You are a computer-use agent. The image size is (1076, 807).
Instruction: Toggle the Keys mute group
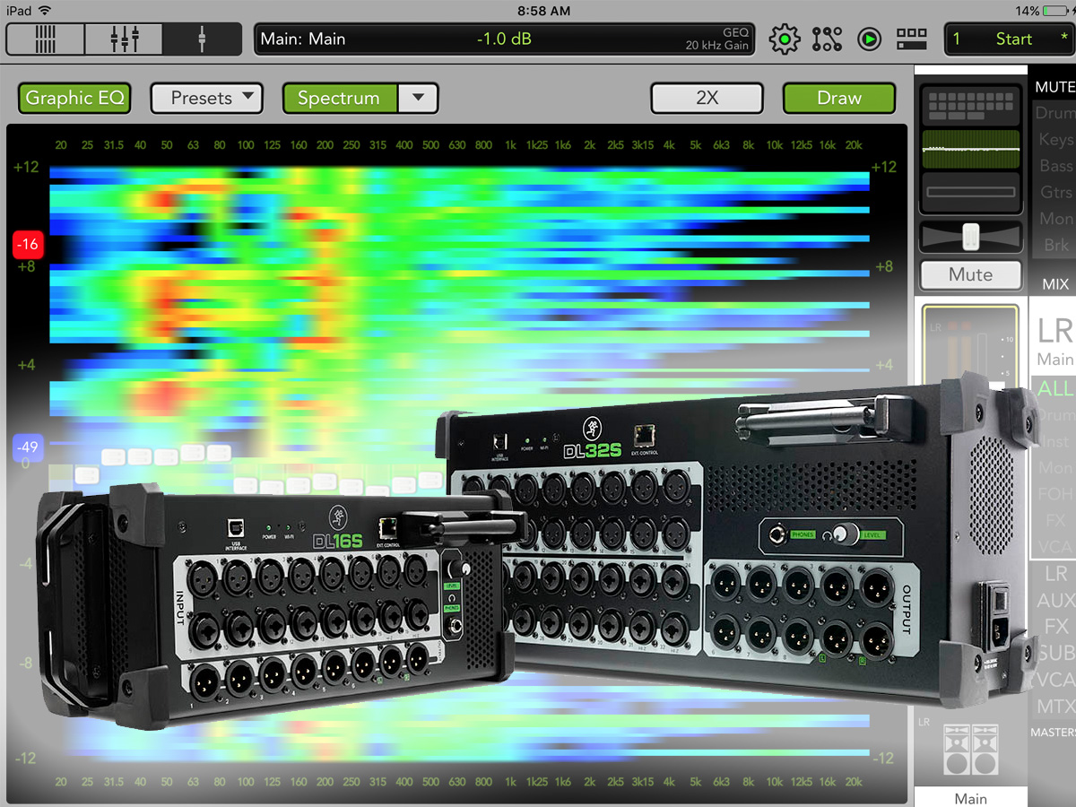click(x=1054, y=140)
